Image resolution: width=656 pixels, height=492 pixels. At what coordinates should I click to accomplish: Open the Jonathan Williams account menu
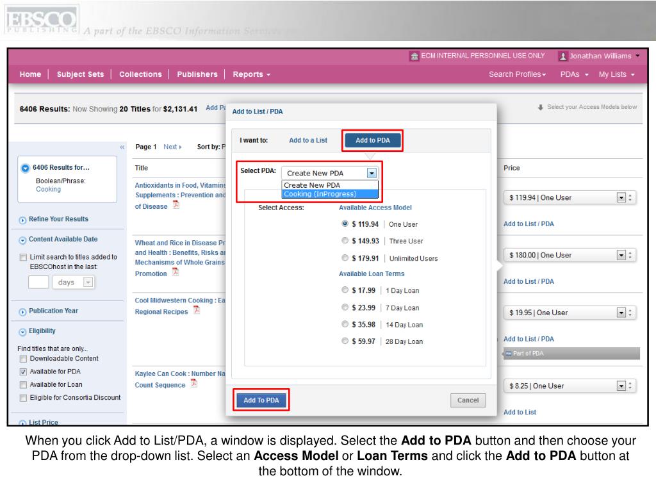pos(599,56)
